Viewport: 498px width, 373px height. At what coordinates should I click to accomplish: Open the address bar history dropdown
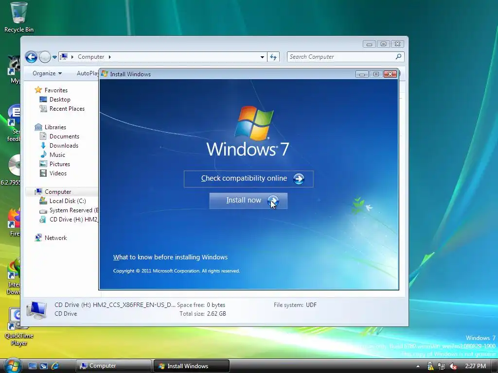[x=262, y=57]
